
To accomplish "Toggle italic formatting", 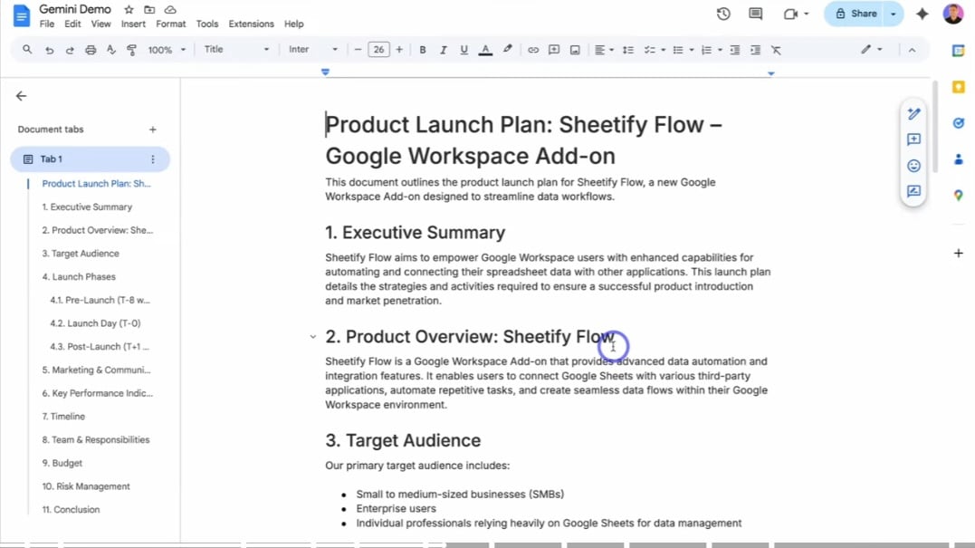I will click(x=444, y=50).
